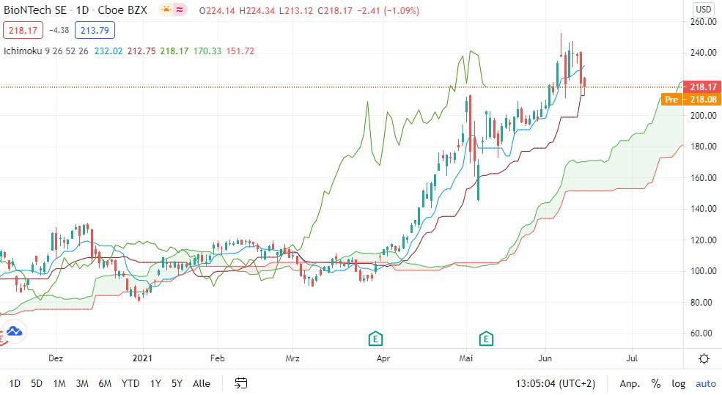Click the -4.38 spread value

[59, 30]
